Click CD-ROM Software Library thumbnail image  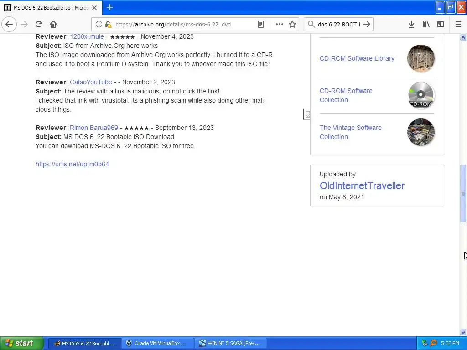pos(421,58)
